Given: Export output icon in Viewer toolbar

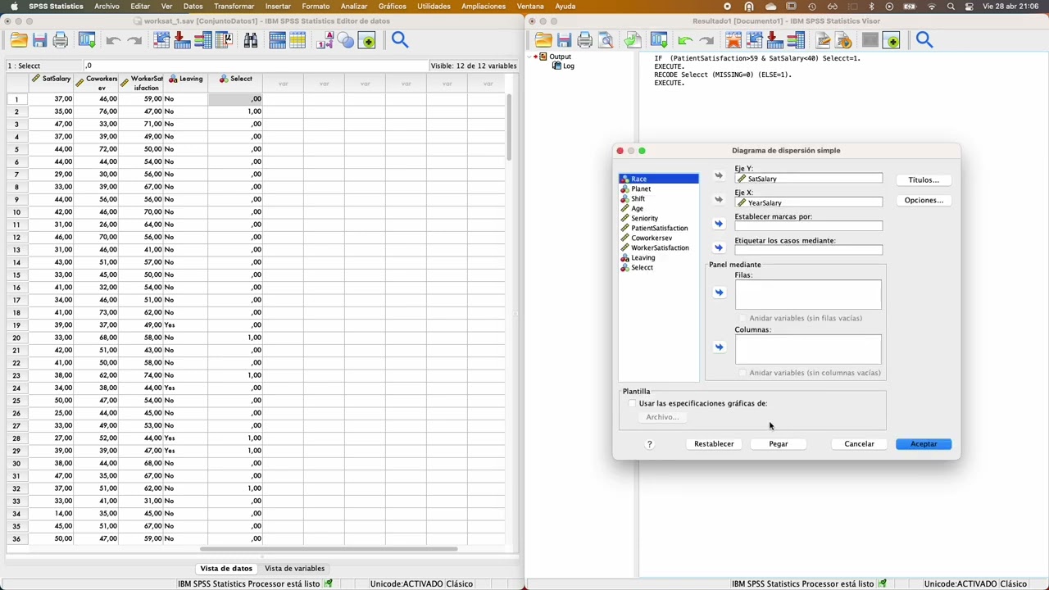Looking at the screenshot, I should pos(632,40).
